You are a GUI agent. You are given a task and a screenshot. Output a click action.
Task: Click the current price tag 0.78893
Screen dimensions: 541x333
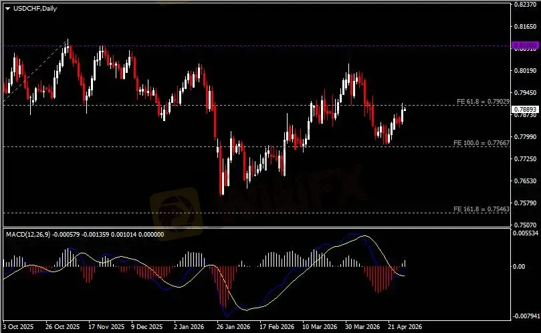pyautogui.click(x=524, y=109)
